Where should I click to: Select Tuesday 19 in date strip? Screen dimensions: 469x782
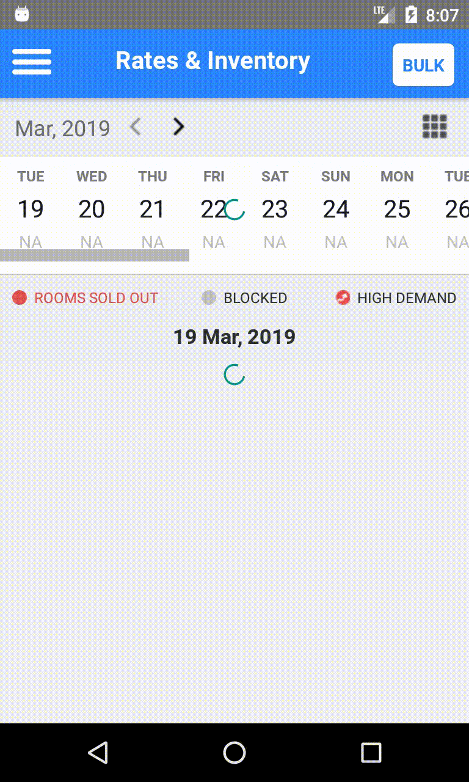31,209
